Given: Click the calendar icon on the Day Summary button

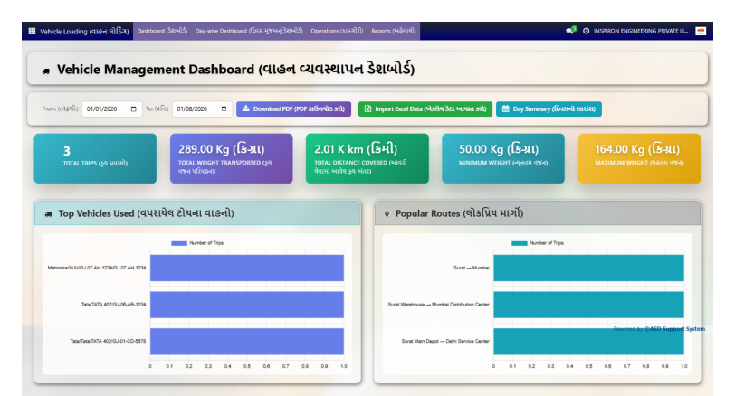Looking at the screenshot, I should (505, 108).
